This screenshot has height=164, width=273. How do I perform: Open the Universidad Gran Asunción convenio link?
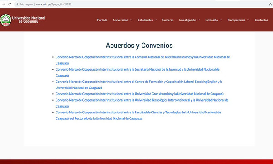click(x=140, y=94)
